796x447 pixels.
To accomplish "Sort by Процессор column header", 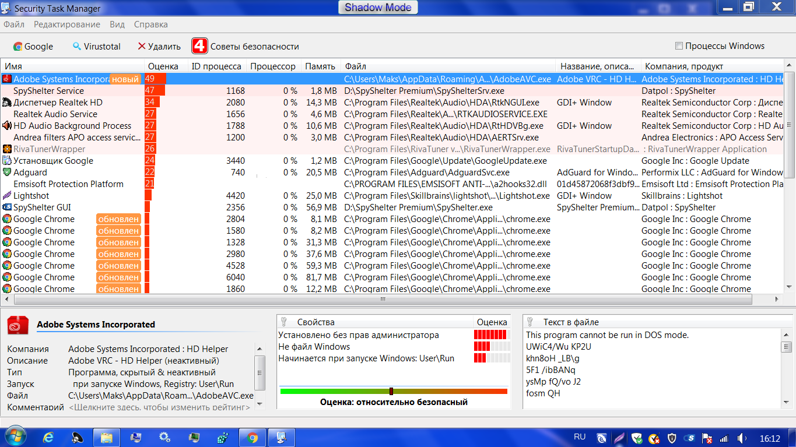I will [x=273, y=66].
